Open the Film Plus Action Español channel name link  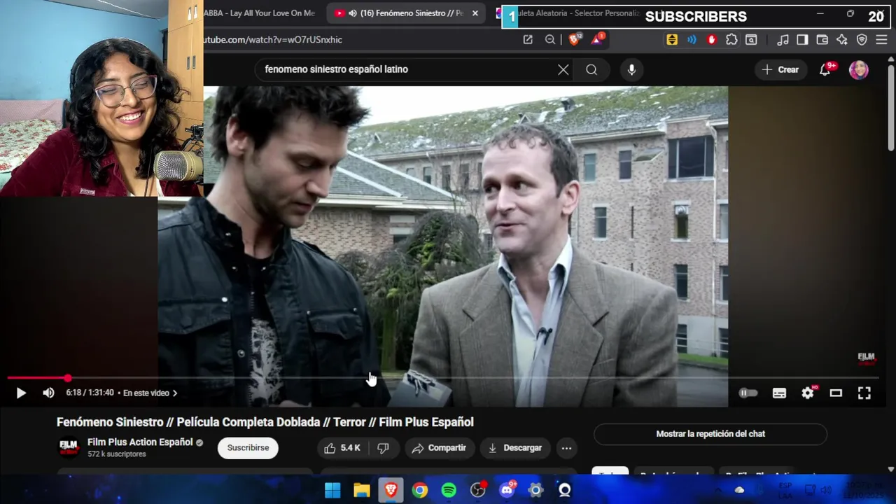click(x=140, y=442)
